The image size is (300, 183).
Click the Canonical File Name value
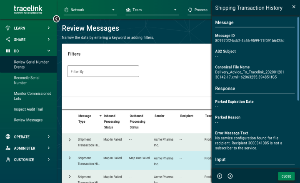pyautogui.click(x=250, y=74)
